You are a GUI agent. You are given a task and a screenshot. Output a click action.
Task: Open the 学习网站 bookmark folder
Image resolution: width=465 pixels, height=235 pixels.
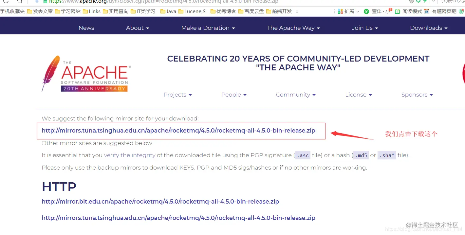[x=68, y=11]
